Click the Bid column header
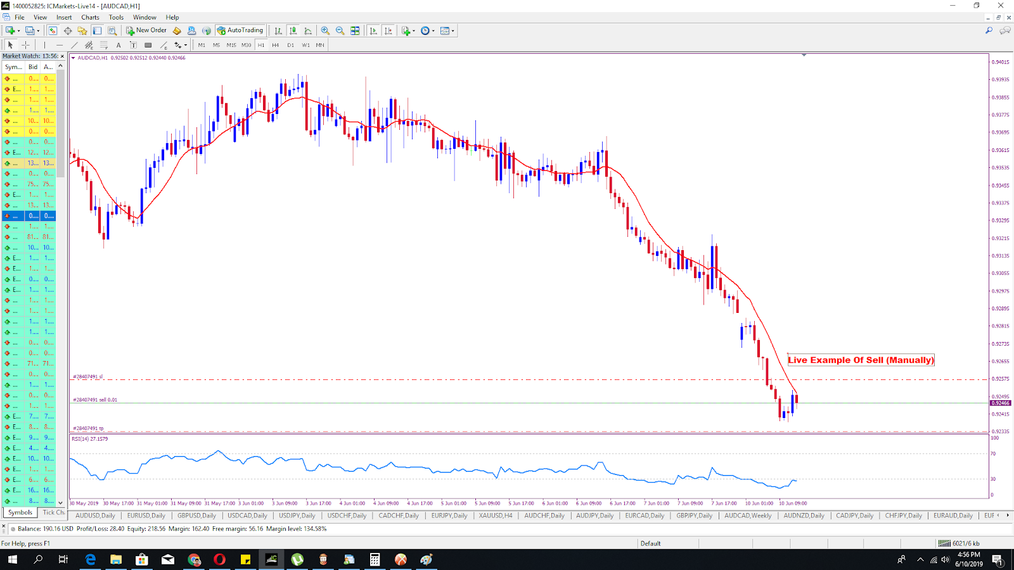This screenshot has width=1014, height=570. coord(33,66)
